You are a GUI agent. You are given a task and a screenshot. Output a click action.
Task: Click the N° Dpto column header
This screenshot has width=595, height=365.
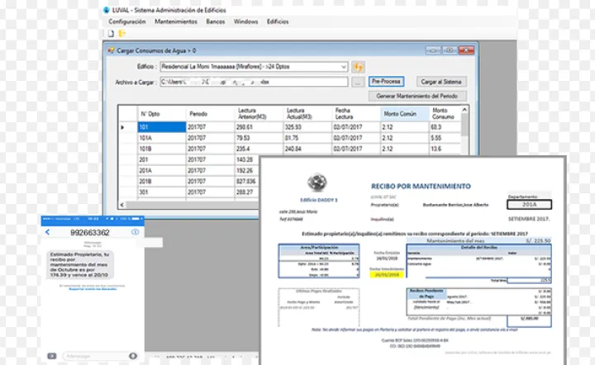pyautogui.click(x=162, y=114)
